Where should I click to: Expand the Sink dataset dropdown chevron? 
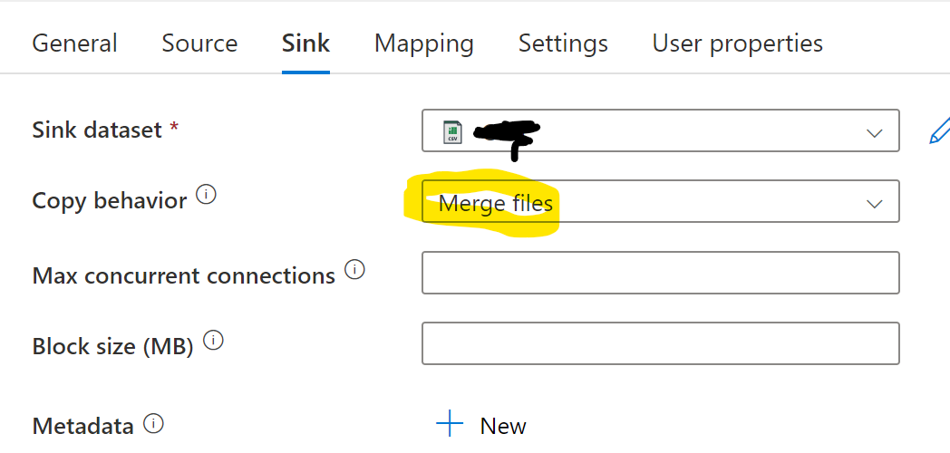[x=874, y=132]
